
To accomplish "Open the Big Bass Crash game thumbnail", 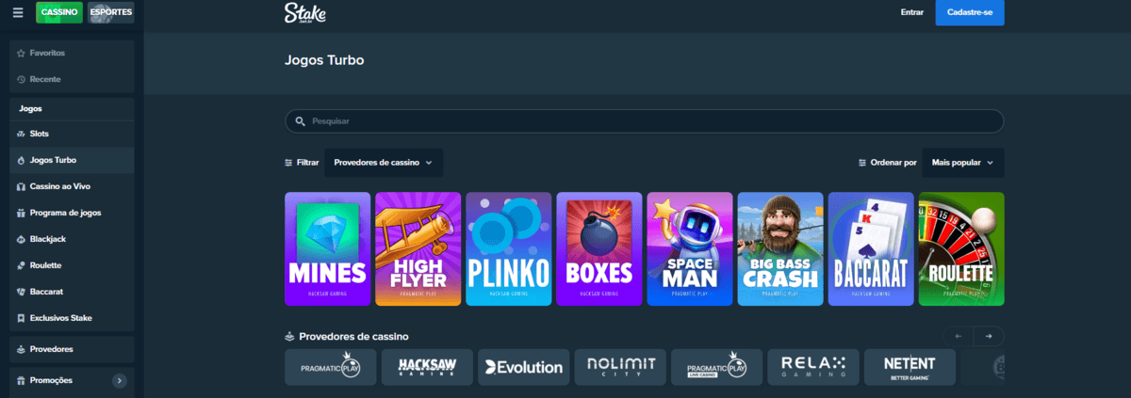I will point(780,249).
